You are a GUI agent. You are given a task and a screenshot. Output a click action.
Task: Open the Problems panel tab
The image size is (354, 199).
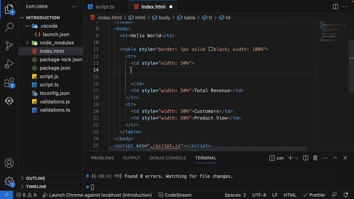tap(102, 158)
